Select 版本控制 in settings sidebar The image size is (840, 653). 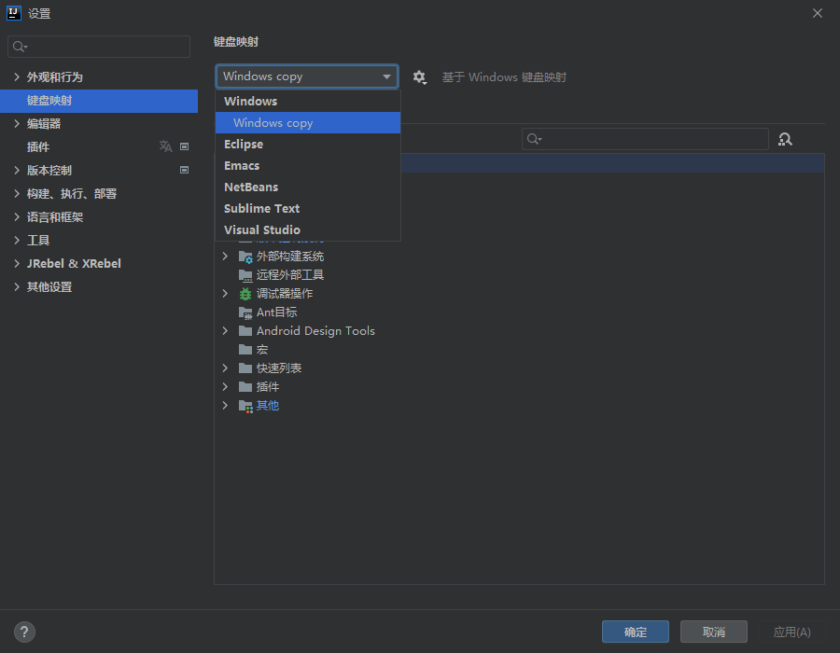point(99,170)
